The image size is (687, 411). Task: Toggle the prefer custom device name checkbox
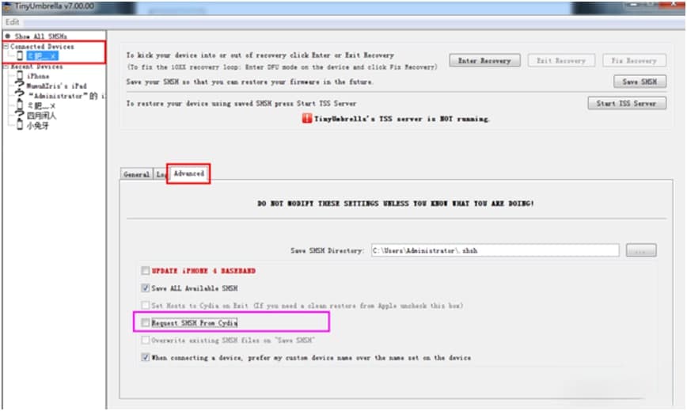pyautogui.click(x=145, y=357)
